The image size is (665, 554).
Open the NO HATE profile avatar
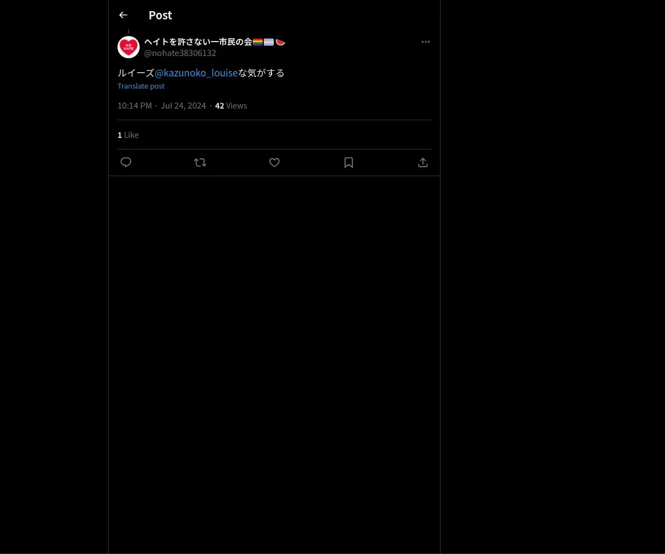[x=129, y=47]
